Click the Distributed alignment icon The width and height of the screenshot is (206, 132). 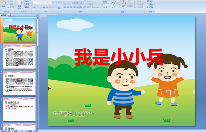pyautogui.click(x=77, y=7)
